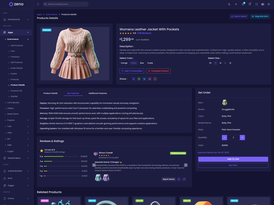Click the Add To Cart button
Screen dimensions: 274x205
[x=233, y=159]
